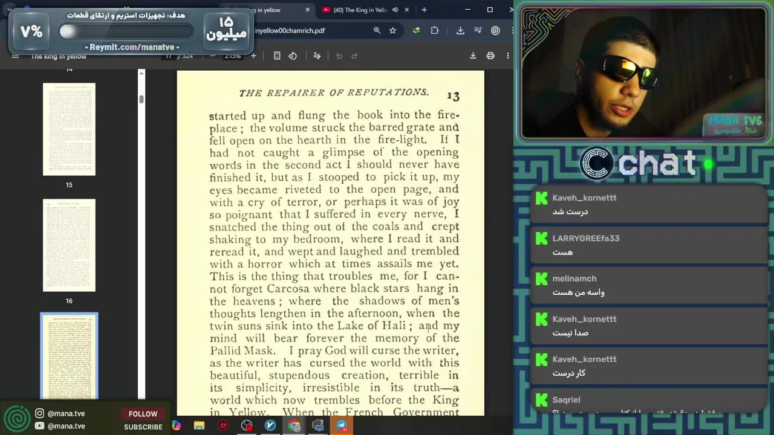Image resolution: width=774 pixels, height=435 pixels.
Task: Close the YouTube King in Yellow tab
Action: tap(406, 10)
